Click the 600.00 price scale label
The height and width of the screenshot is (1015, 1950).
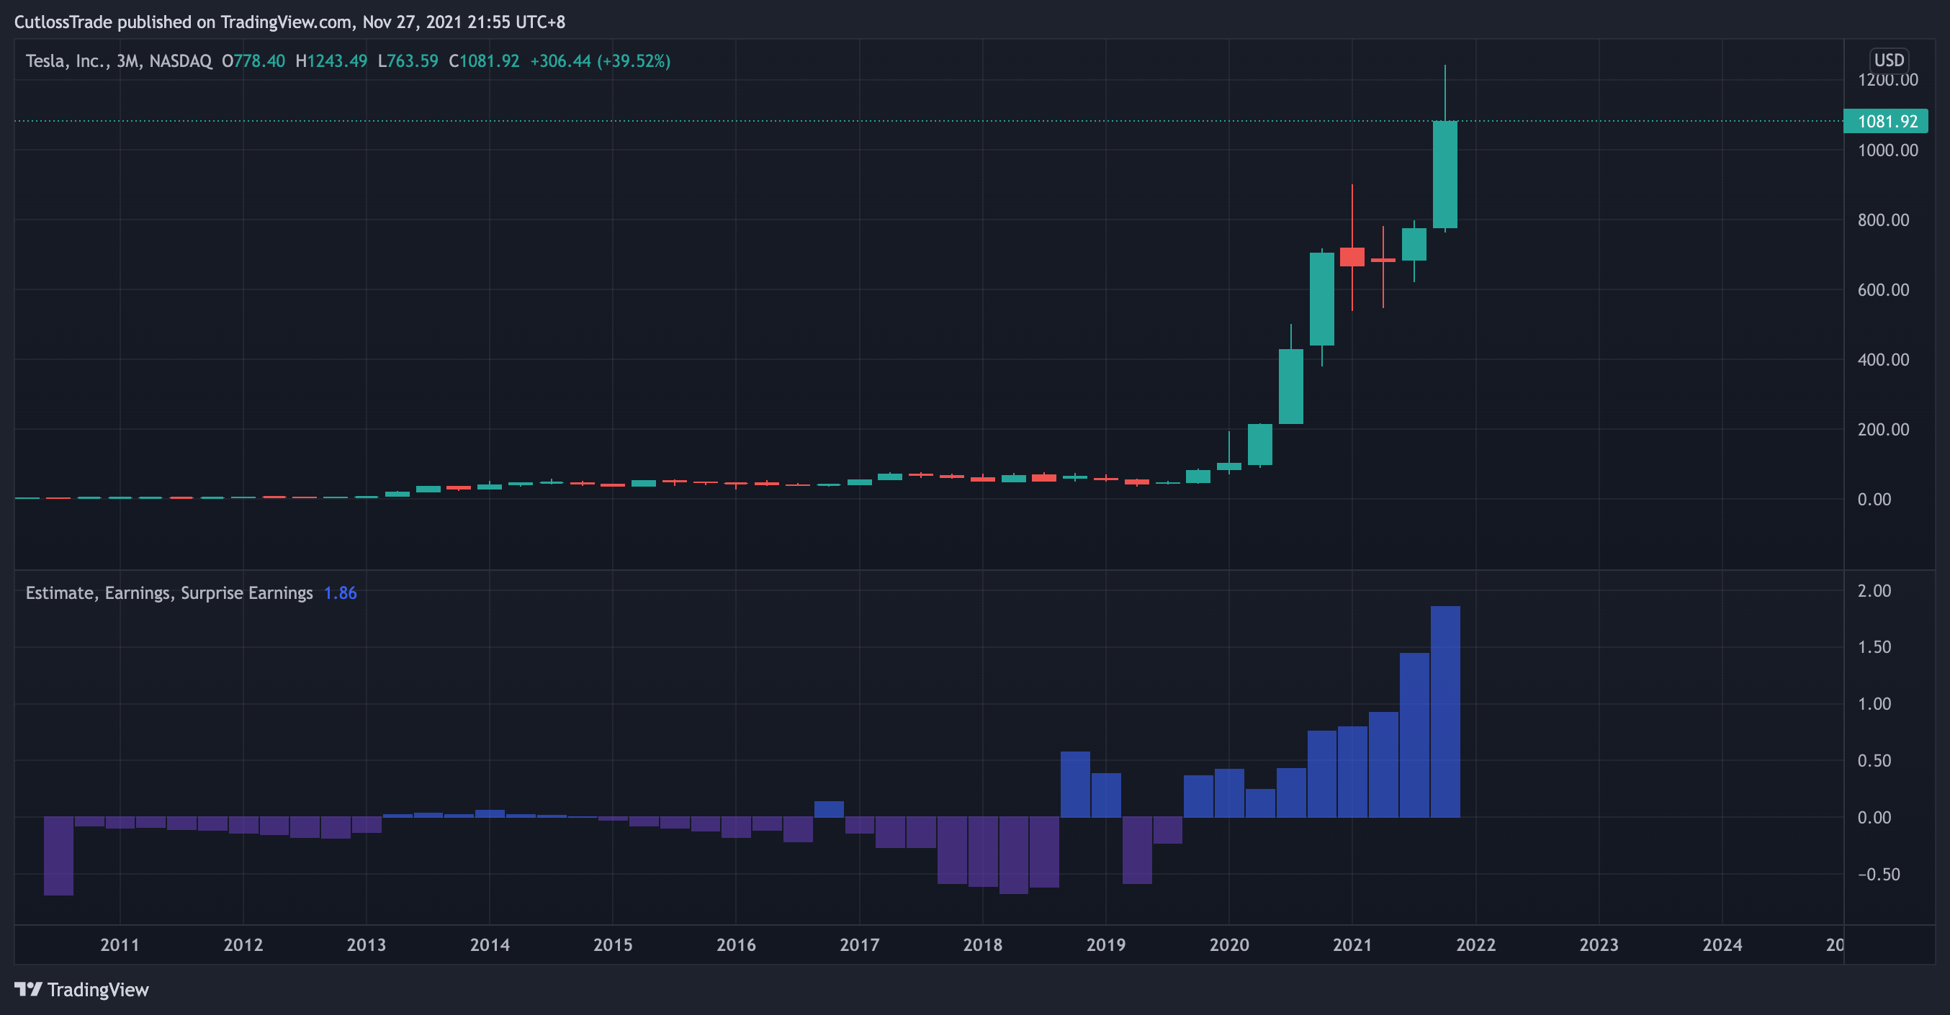(x=1883, y=289)
